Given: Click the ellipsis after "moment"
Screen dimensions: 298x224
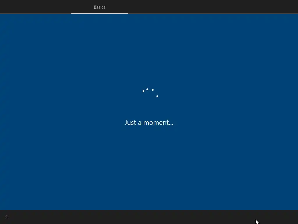Looking at the screenshot, I should click(x=171, y=125).
